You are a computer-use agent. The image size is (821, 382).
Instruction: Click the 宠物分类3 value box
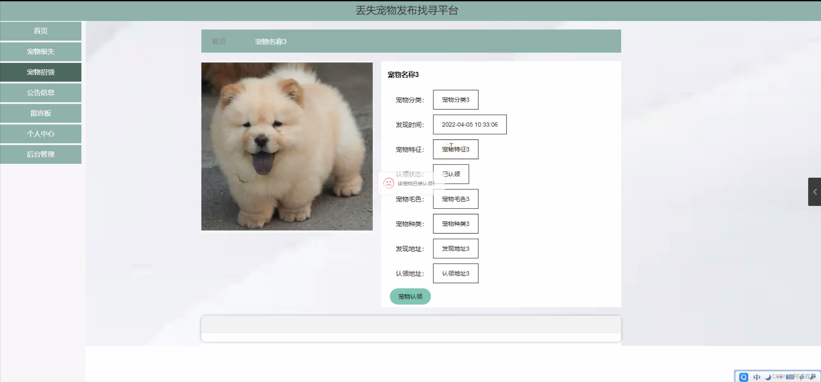coord(455,100)
